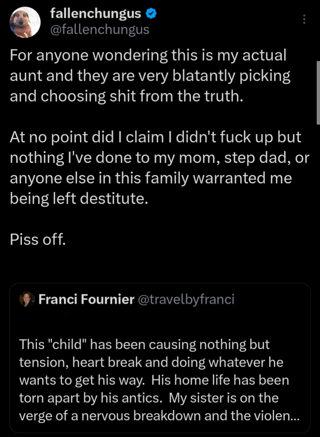This screenshot has width=320, height=437.
Task: Click the bold fallenchungus display name
Action: pyautogui.click(x=95, y=14)
